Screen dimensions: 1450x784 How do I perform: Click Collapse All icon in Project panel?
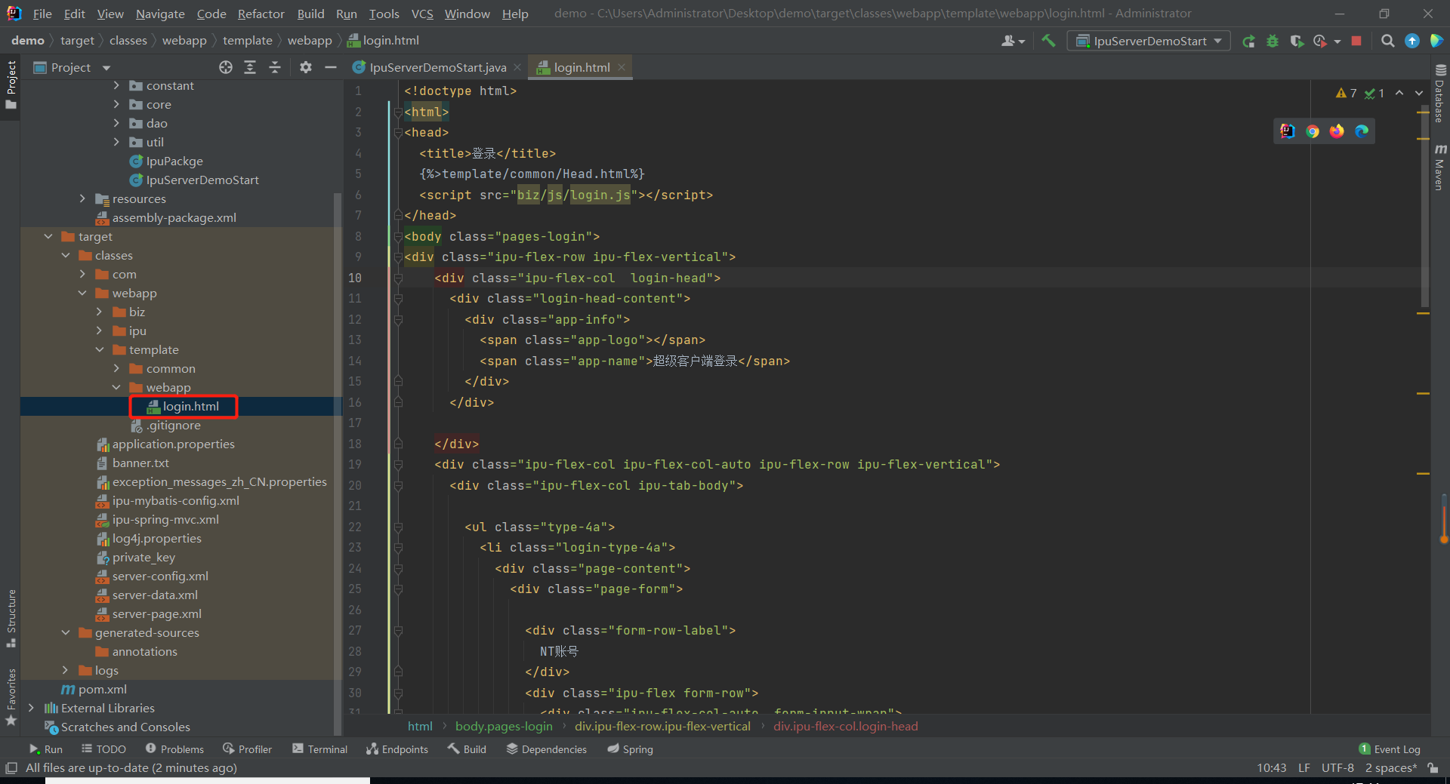coord(275,67)
